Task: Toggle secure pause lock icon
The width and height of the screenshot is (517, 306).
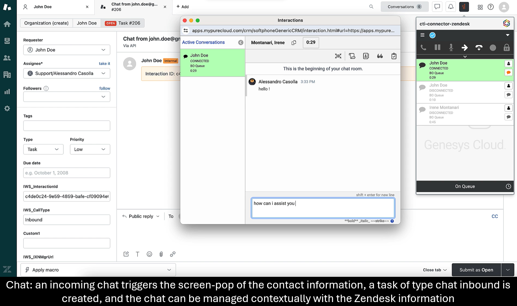Action: (507, 48)
